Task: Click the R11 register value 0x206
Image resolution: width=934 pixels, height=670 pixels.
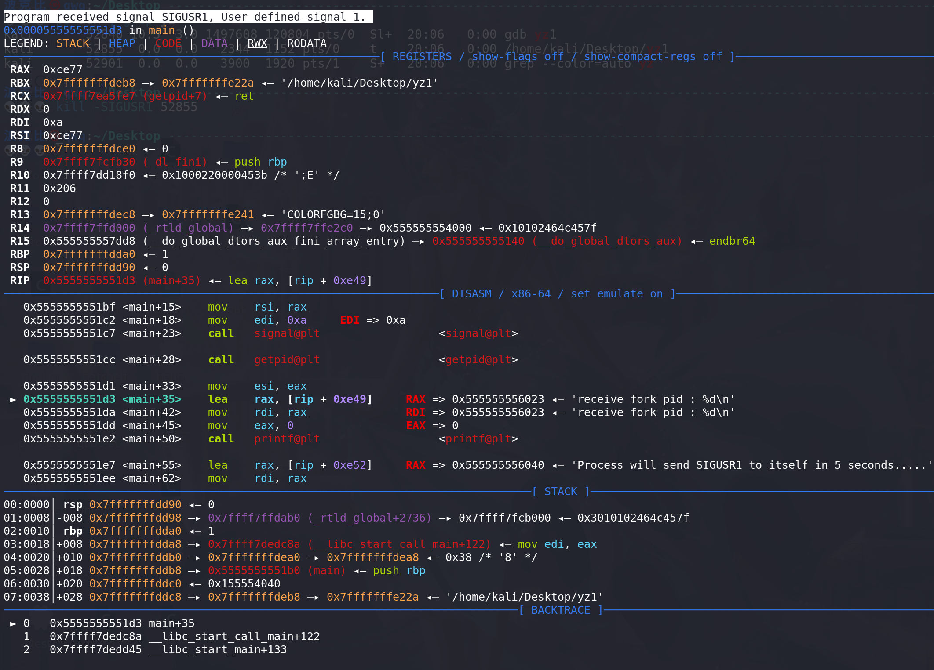Action: pos(59,188)
